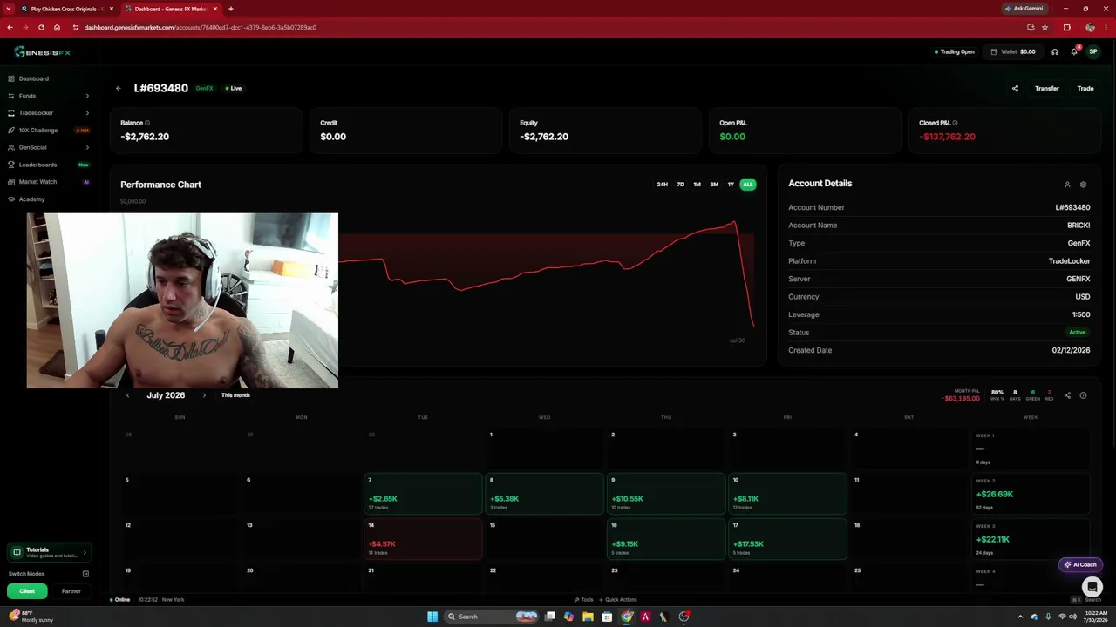Open the chat support bubble
The image size is (1116, 627).
(x=1092, y=587)
